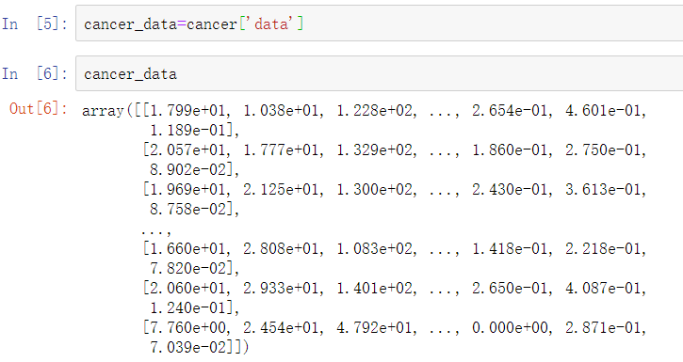Click value 2.057e+01 in the second array row
The width and height of the screenshot is (683, 362).
[187, 150]
